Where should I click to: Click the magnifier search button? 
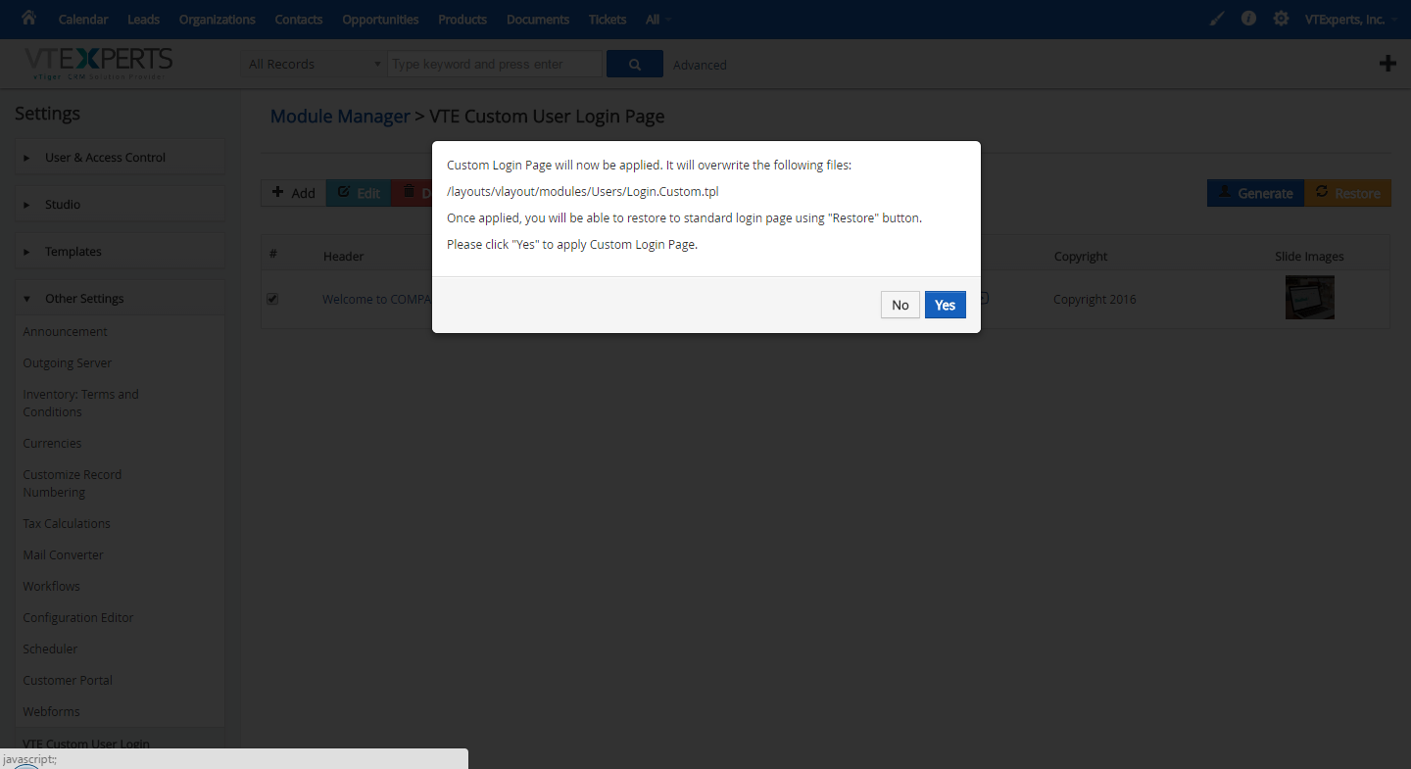[x=635, y=64]
